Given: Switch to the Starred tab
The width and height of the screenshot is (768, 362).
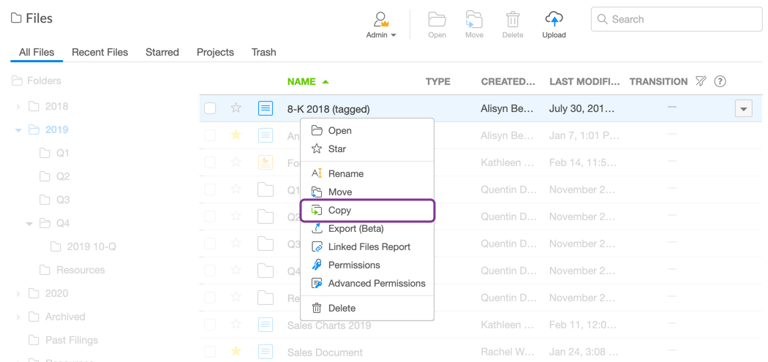Looking at the screenshot, I should (x=162, y=52).
